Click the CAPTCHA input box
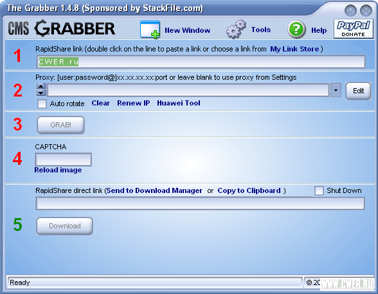The height and width of the screenshot is (294, 378). point(64,160)
